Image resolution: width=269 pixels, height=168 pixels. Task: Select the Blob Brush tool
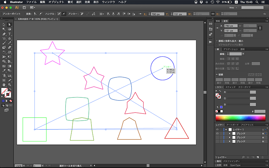(x=4, y=47)
